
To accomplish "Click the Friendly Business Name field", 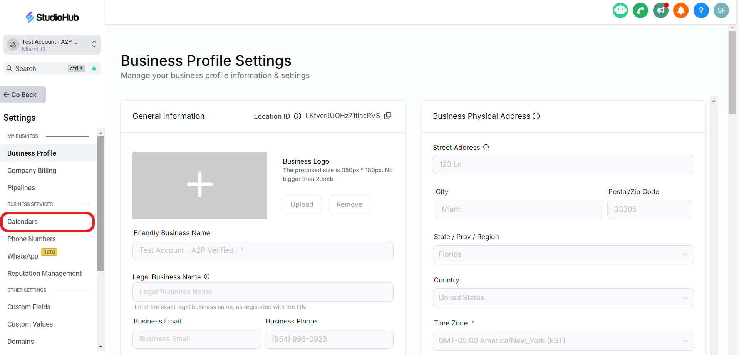I will click(x=263, y=250).
